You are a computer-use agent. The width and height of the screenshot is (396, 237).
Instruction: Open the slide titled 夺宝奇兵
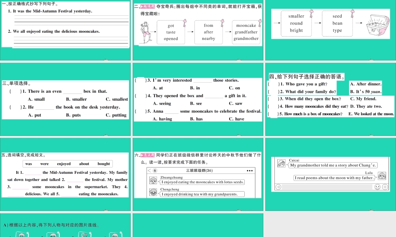[x=198, y=30]
